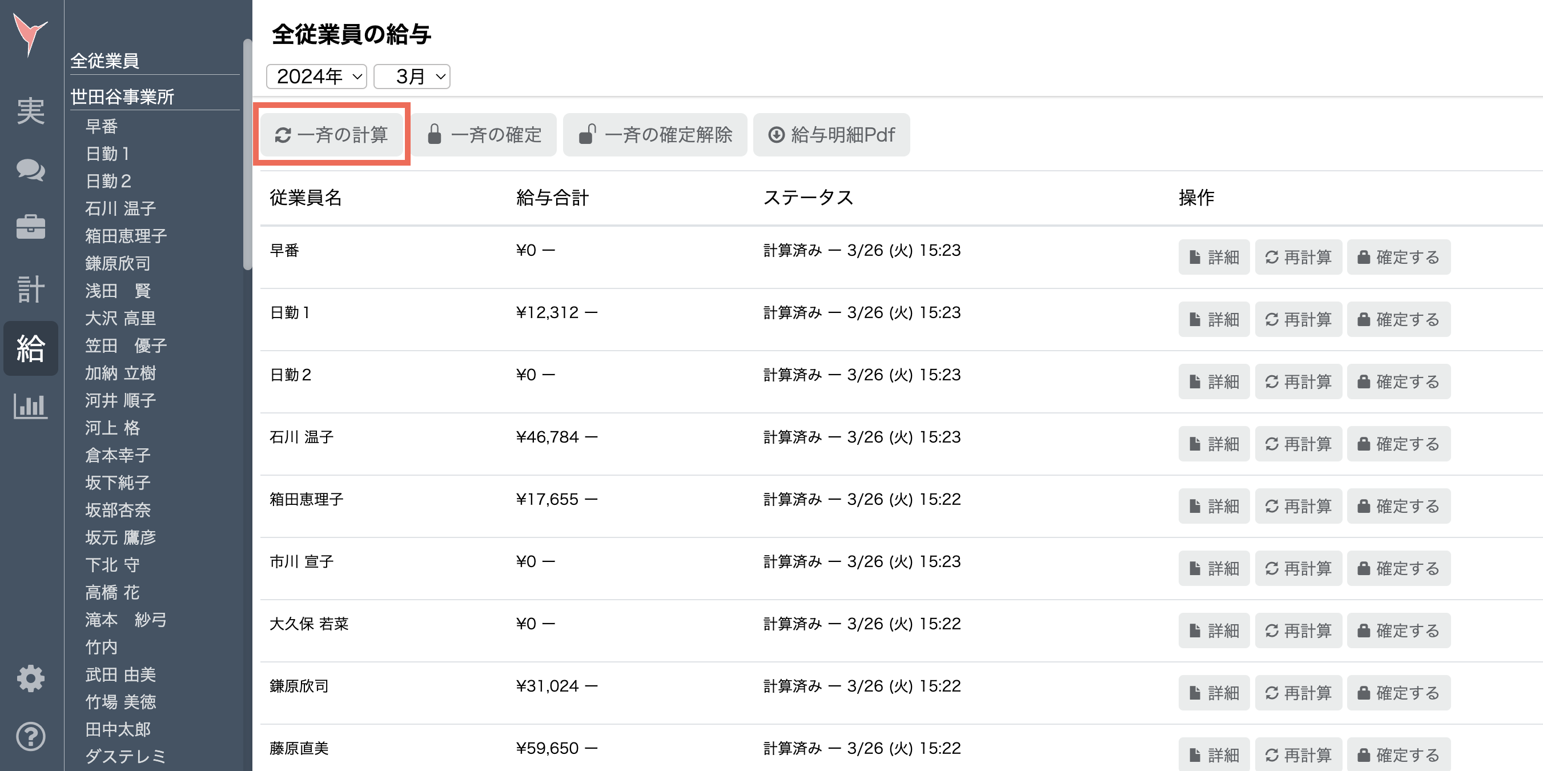This screenshot has height=771, width=1543.
Task: Download 給与明細Pdf payslips
Action: 831,135
